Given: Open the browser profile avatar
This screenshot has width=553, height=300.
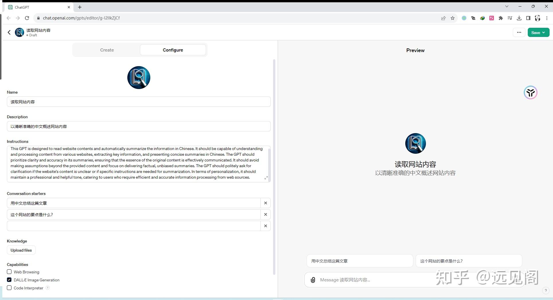Looking at the screenshot, I should (538, 18).
